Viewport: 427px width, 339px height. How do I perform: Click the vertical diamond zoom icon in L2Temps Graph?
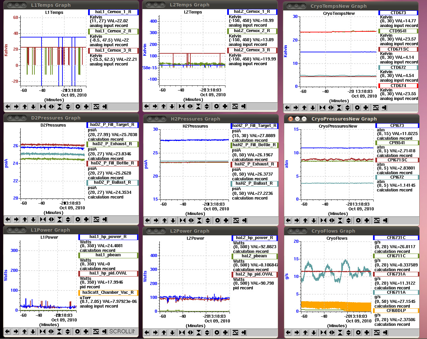click(207, 106)
